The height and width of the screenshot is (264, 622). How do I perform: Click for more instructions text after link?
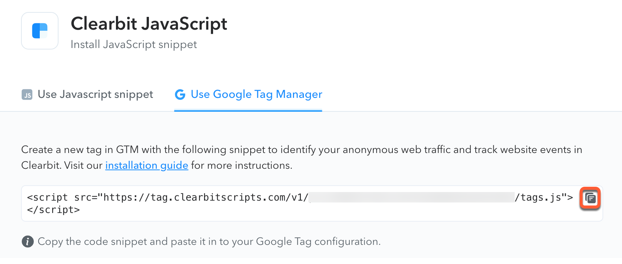click(x=242, y=165)
